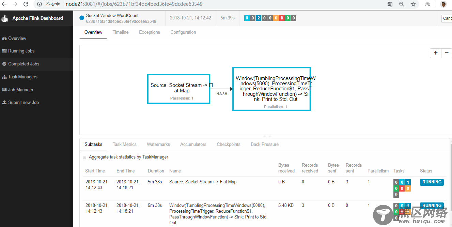Click the Window(TumblingProcessingTimeWindows(5000) row name

(x=218, y=214)
